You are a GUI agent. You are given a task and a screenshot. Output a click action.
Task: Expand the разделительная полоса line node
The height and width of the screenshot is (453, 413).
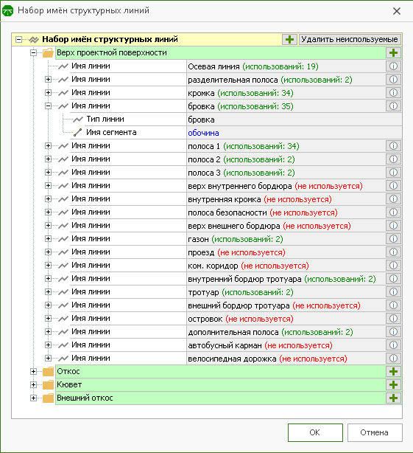(x=48, y=79)
